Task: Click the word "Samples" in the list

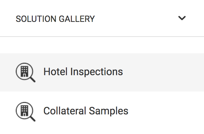Action: tap(109, 111)
